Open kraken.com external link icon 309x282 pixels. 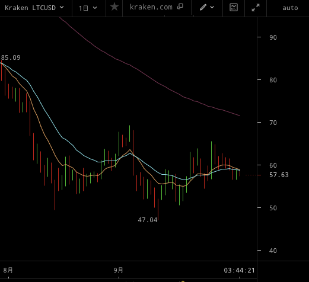tap(180, 7)
